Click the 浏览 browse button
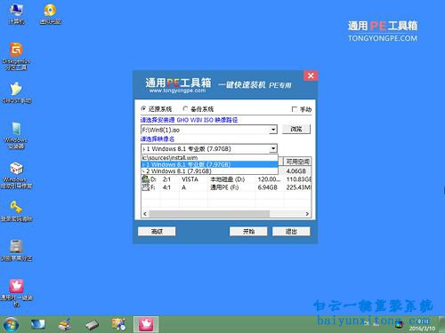Image resolution: width=445 pixels, height=333 pixels. point(296,129)
